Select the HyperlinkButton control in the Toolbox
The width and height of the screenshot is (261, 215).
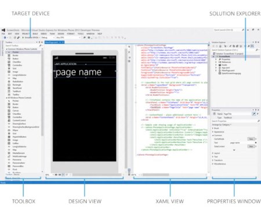pyautogui.click(x=19, y=137)
